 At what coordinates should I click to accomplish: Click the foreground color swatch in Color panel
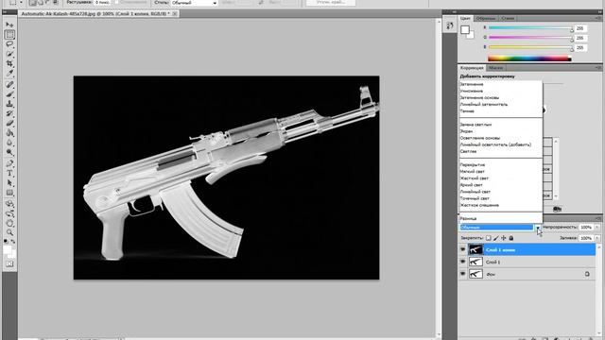[465, 29]
